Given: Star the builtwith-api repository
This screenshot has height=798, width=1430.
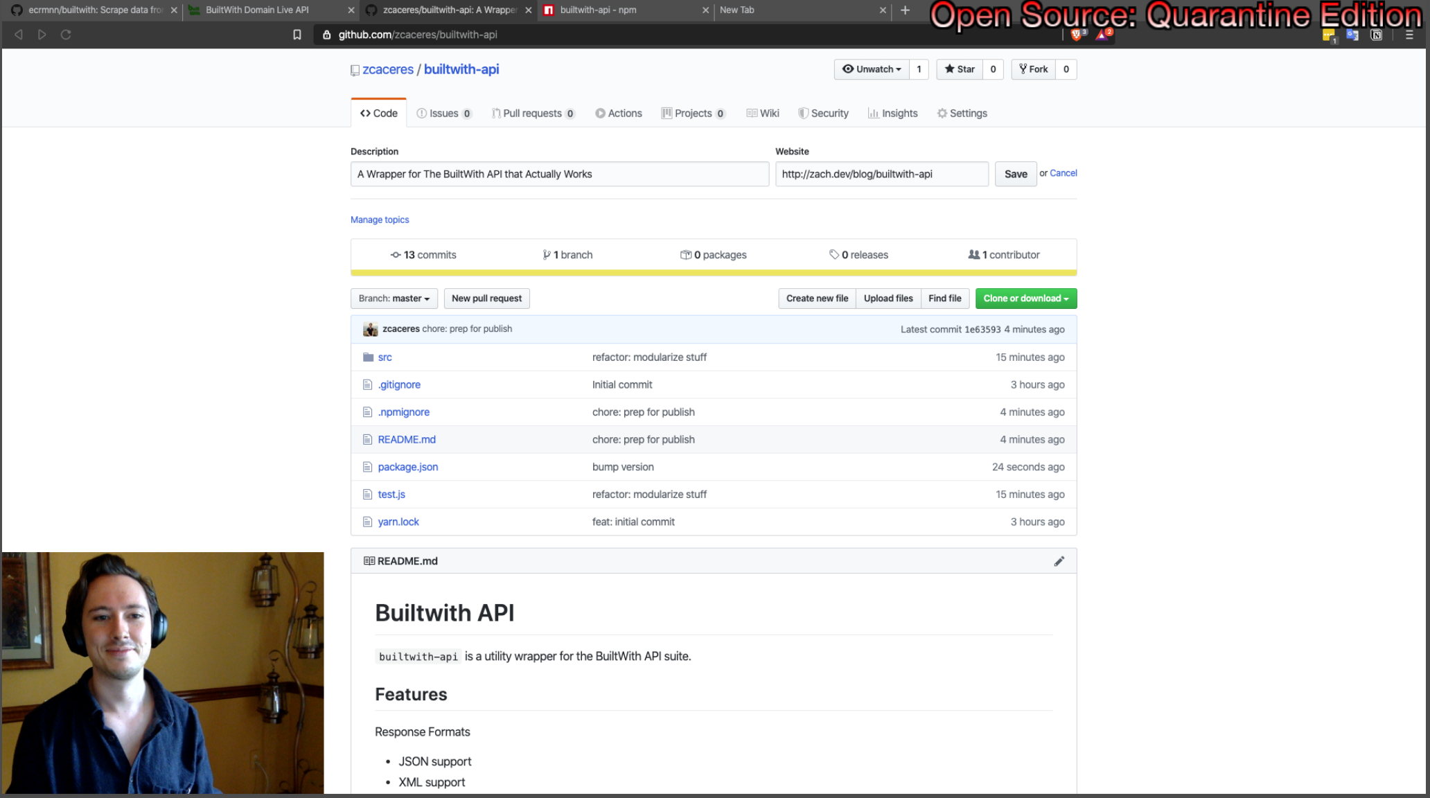Looking at the screenshot, I should (960, 69).
